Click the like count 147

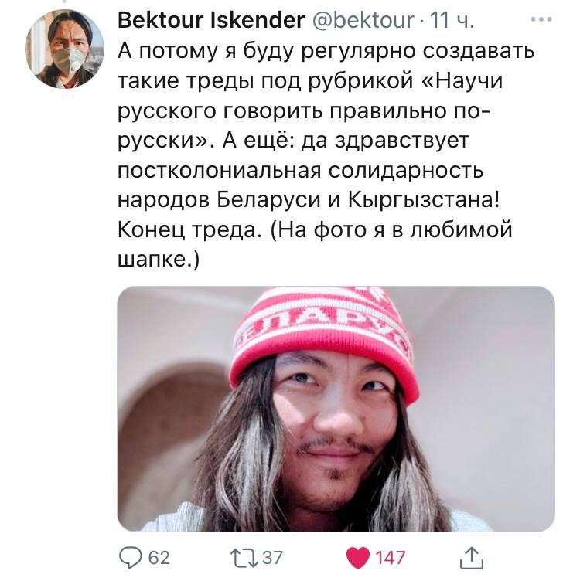coord(390,558)
